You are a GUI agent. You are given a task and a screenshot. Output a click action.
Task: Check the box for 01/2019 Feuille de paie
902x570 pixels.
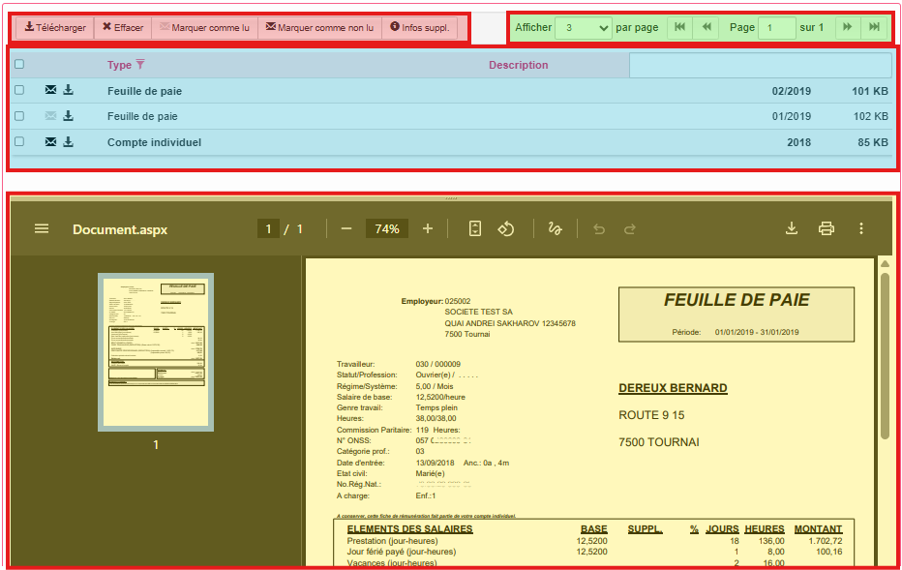[x=19, y=116]
